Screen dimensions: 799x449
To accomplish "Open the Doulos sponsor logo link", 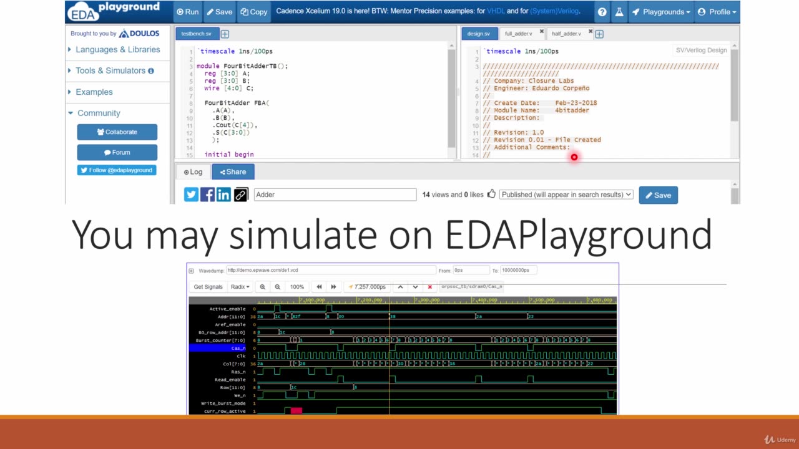I will click(x=139, y=34).
